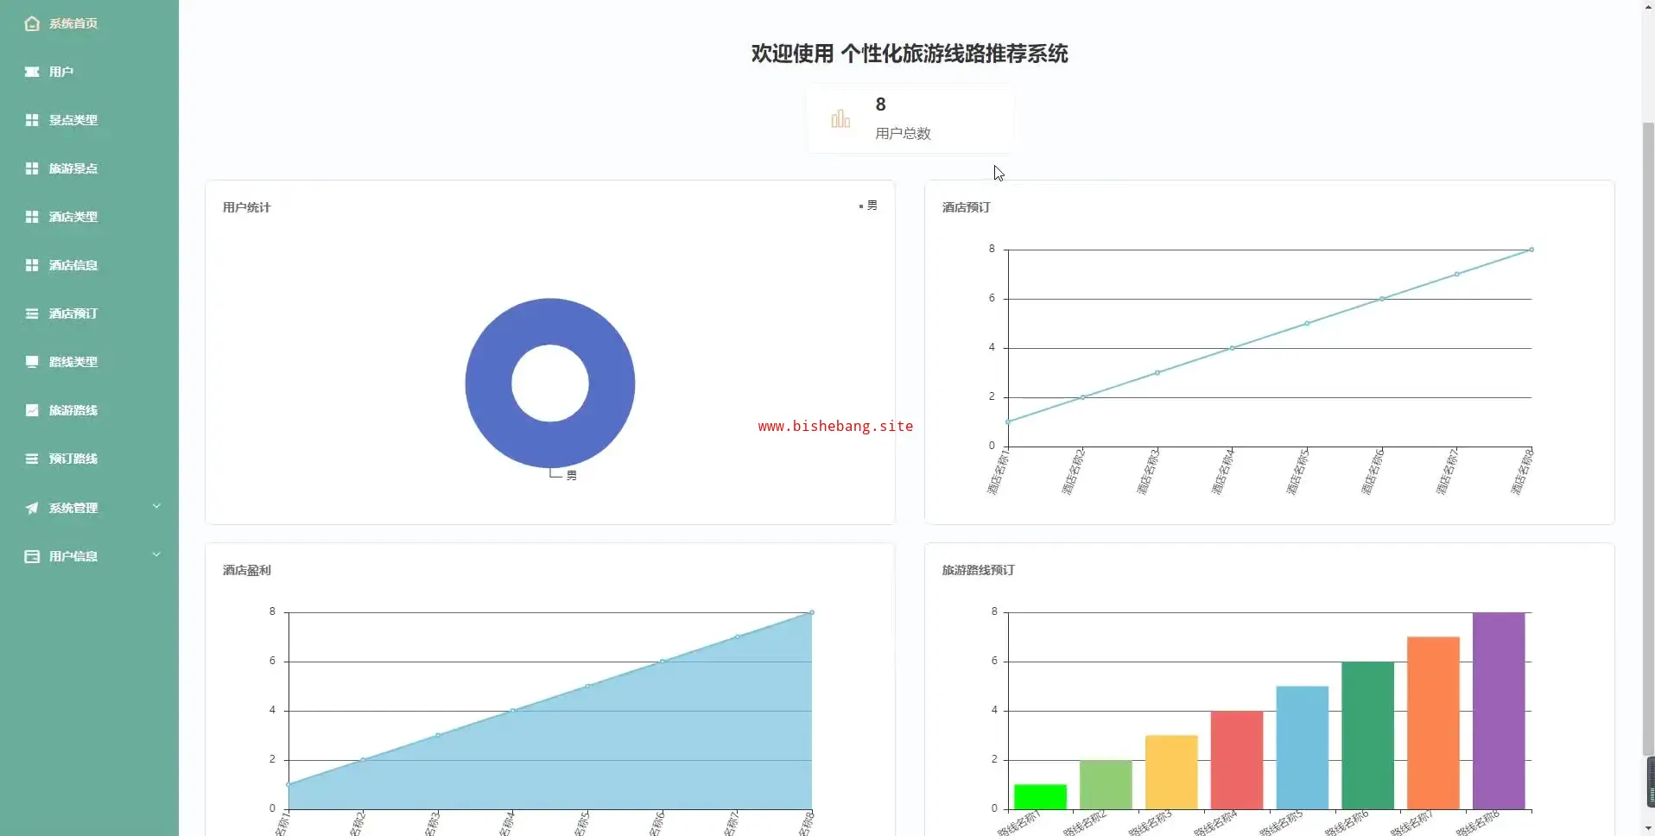Click the monitor icon beside 路线类型
This screenshot has height=836, width=1655.
pos(32,362)
